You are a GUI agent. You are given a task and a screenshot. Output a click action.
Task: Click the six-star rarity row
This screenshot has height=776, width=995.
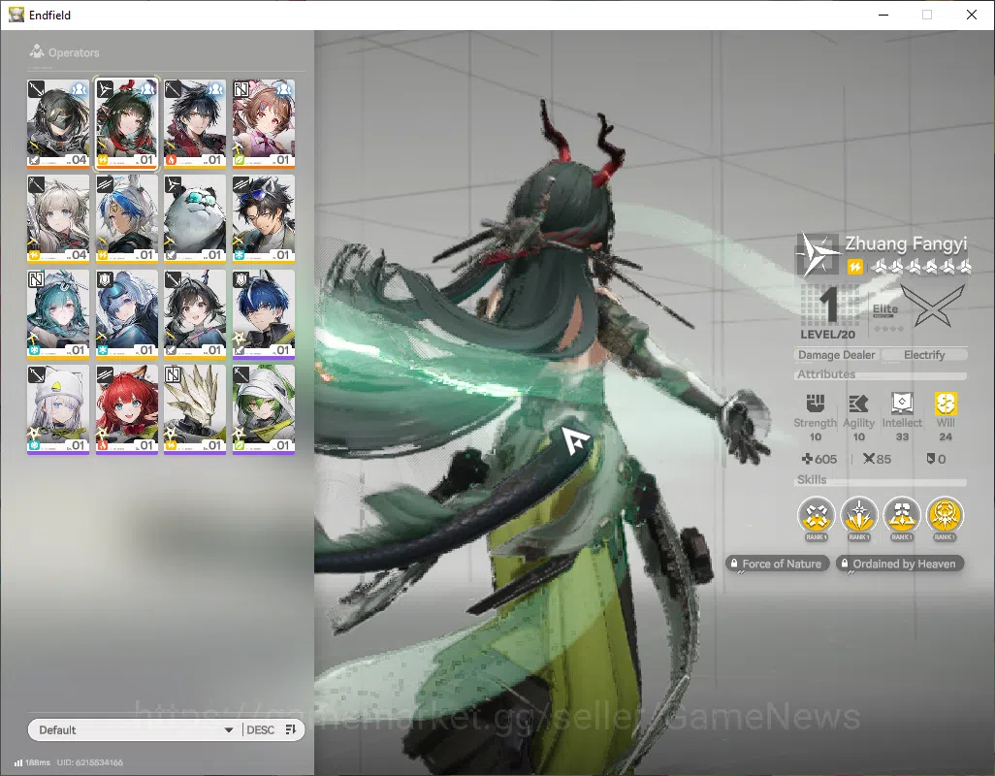pyautogui.click(x=921, y=267)
